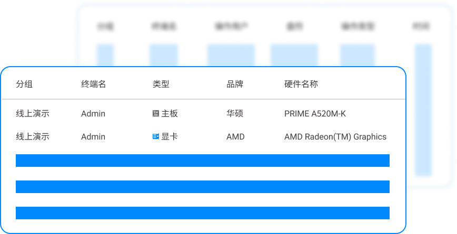Select the 硬件名称 column header
457x234 pixels.
coord(301,84)
